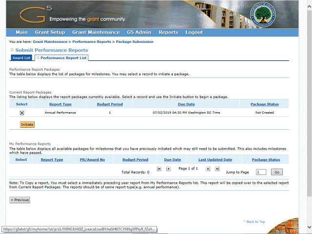Click the icon beside Submit Performance Reports heading
312x234 pixels.
[x=12, y=50]
